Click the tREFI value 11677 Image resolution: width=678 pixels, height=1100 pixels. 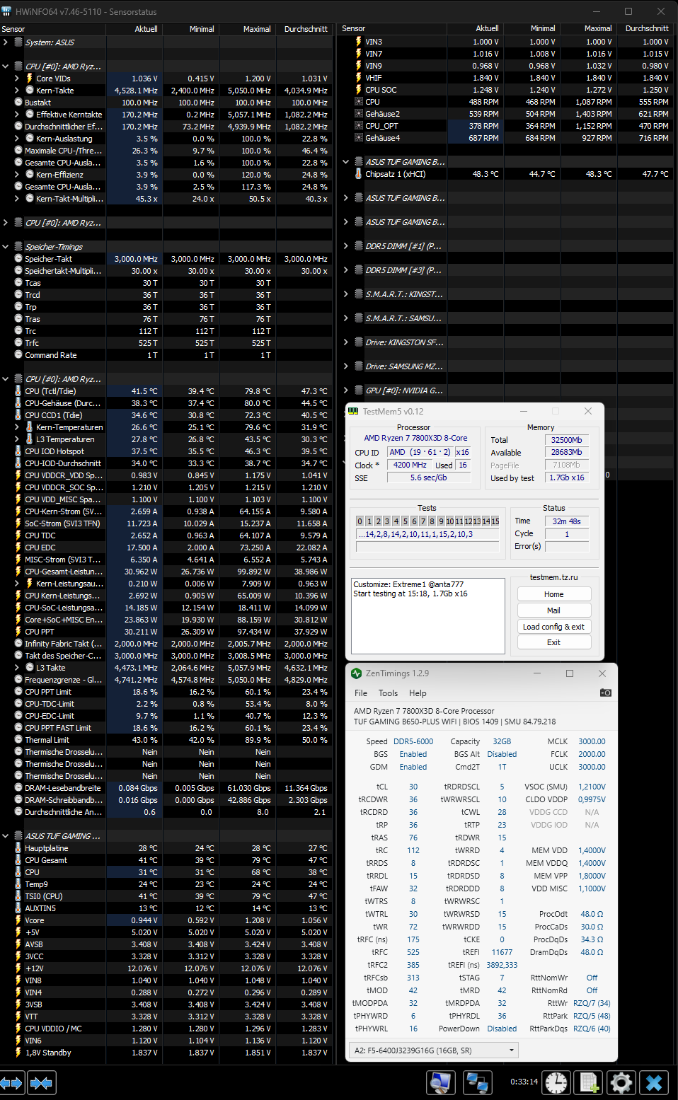click(502, 952)
